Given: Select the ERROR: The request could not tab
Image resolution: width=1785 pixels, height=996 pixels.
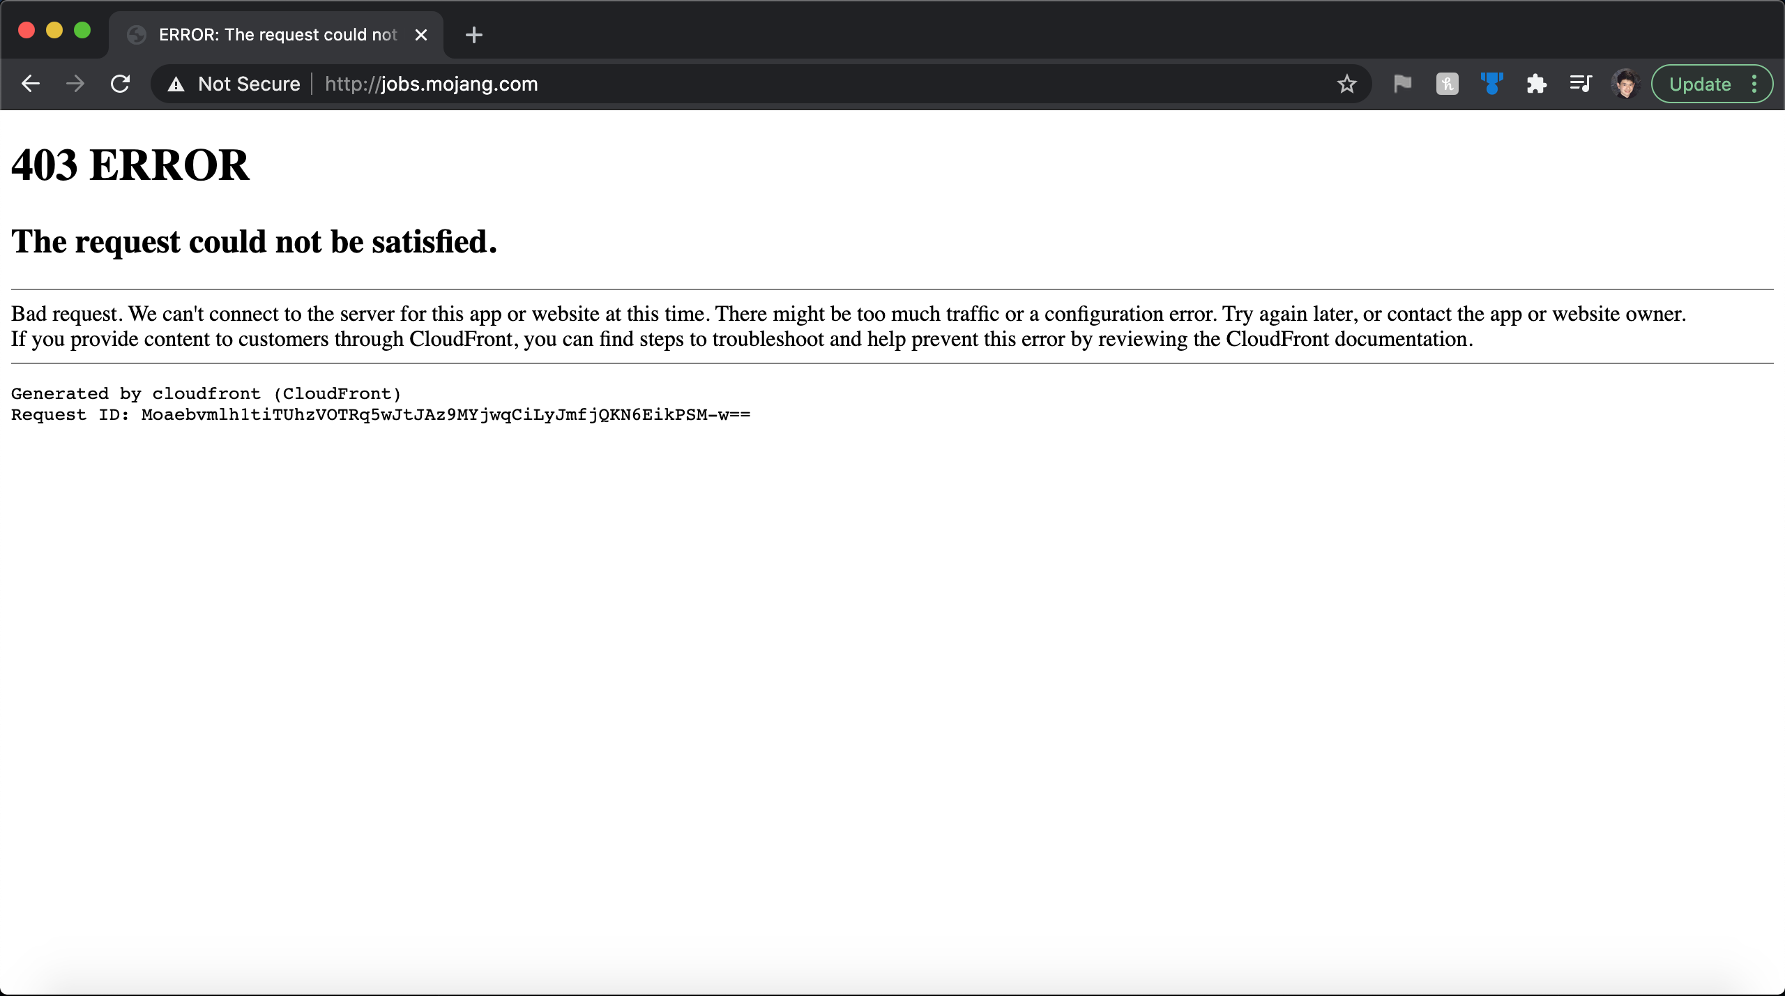Looking at the screenshot, I should 278,35.
